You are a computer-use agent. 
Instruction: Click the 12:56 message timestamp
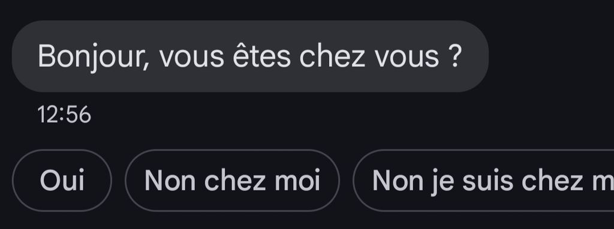[x=64, y=115]
